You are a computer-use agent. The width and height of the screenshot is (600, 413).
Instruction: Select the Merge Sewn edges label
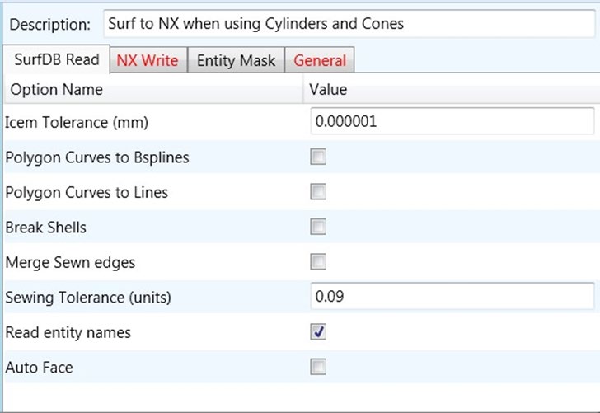coord(70,263)
